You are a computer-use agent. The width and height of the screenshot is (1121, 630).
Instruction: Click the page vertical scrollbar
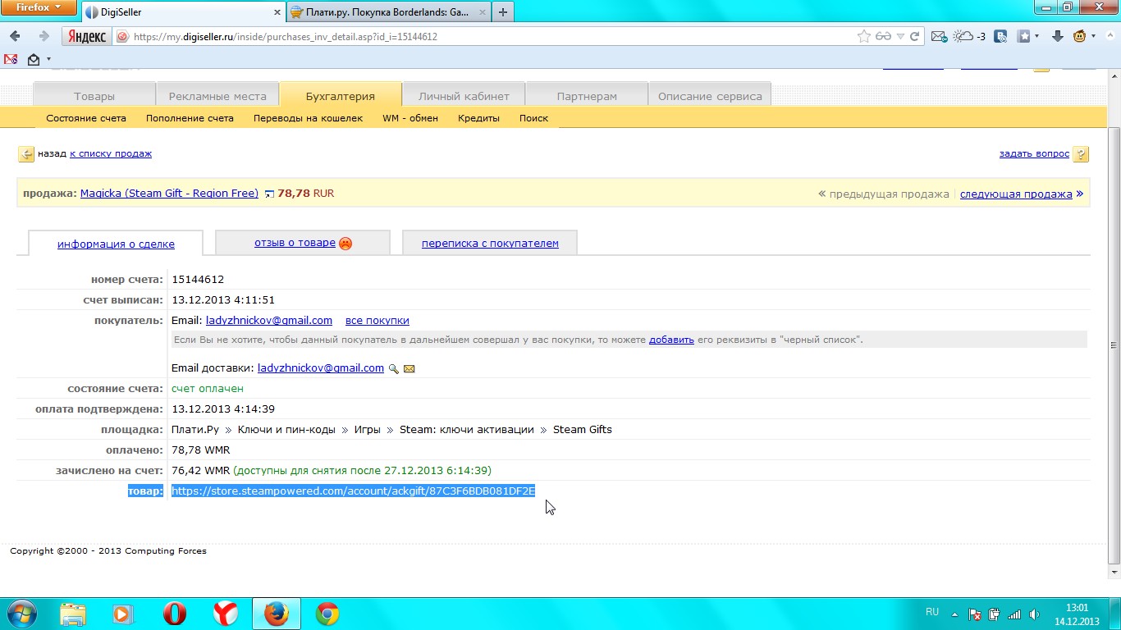click(x=1114, y=345)
